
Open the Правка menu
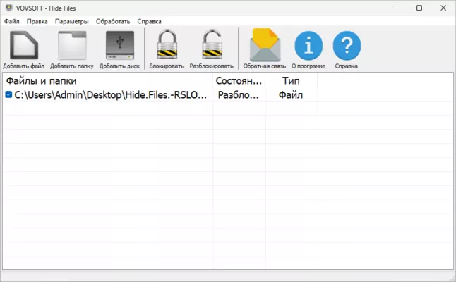click(37, 21)
